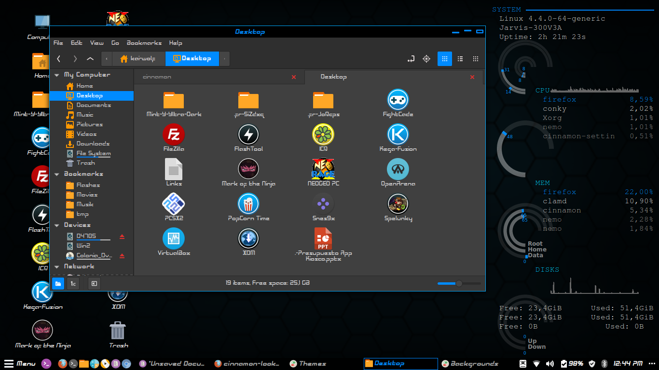Open the Bookmarks menu
The height and width of the screenshot is (370, 659).
144,43
